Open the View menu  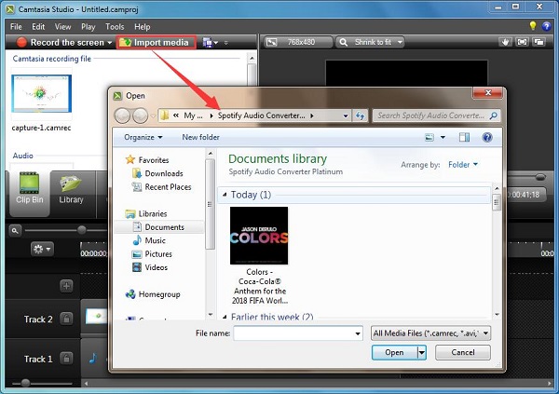tap(62, 27)
